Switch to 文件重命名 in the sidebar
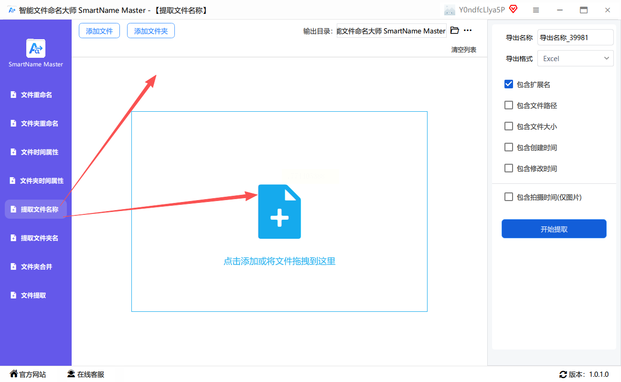This screenshot has width=621, height=382. [x=36, y=95]
